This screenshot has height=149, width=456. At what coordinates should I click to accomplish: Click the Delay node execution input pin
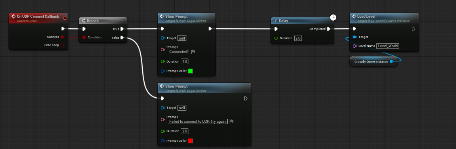click(276, 29)
